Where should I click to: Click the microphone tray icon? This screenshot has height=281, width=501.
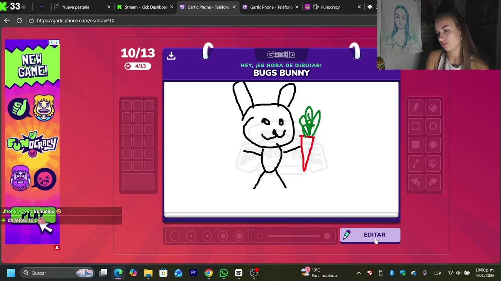425,273
